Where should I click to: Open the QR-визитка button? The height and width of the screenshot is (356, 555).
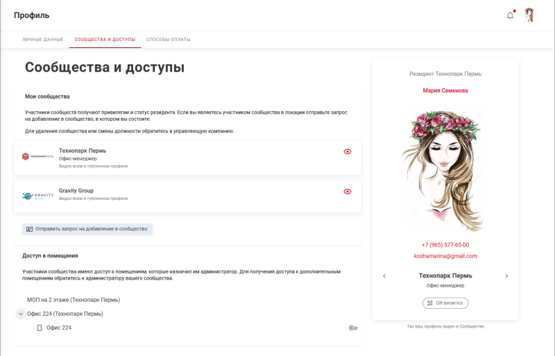pos(445,303)
